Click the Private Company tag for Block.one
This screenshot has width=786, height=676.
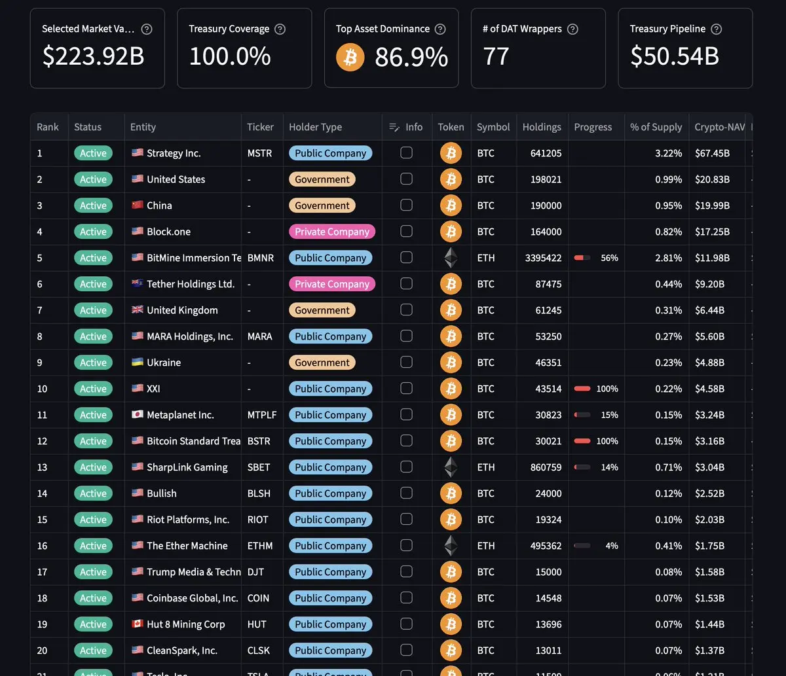tap(332, 232)
